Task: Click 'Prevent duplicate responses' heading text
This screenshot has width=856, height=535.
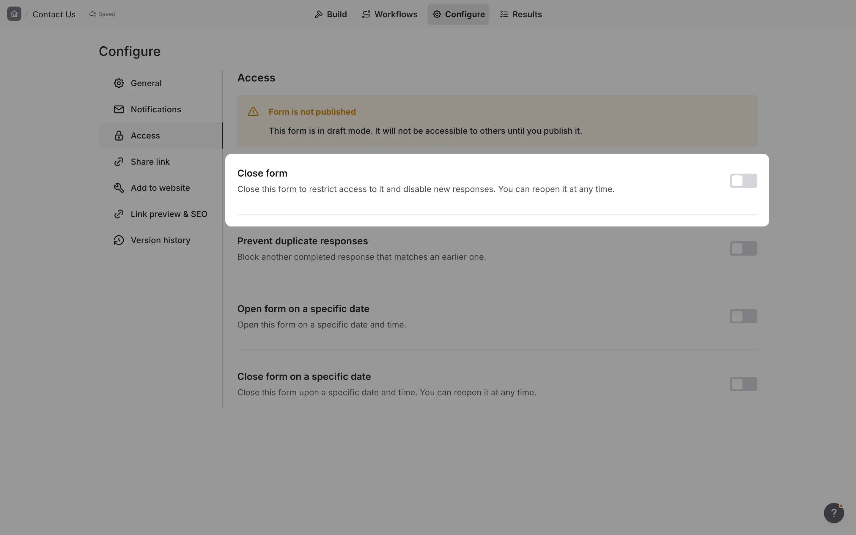Action: click(303, 241)
